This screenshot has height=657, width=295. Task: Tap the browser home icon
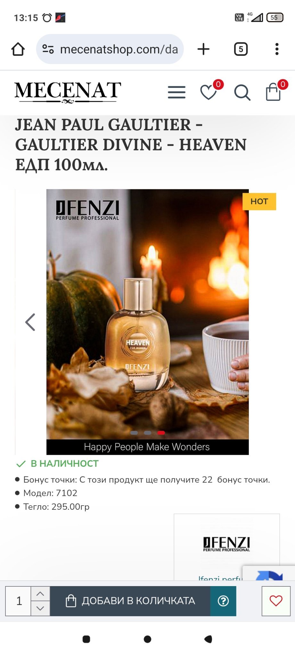tap(18, 49)
